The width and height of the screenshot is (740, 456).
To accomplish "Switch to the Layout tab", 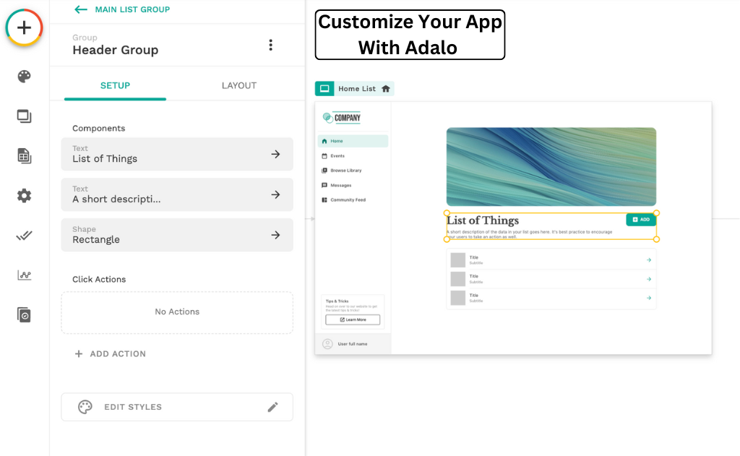I will coord(238,85).
